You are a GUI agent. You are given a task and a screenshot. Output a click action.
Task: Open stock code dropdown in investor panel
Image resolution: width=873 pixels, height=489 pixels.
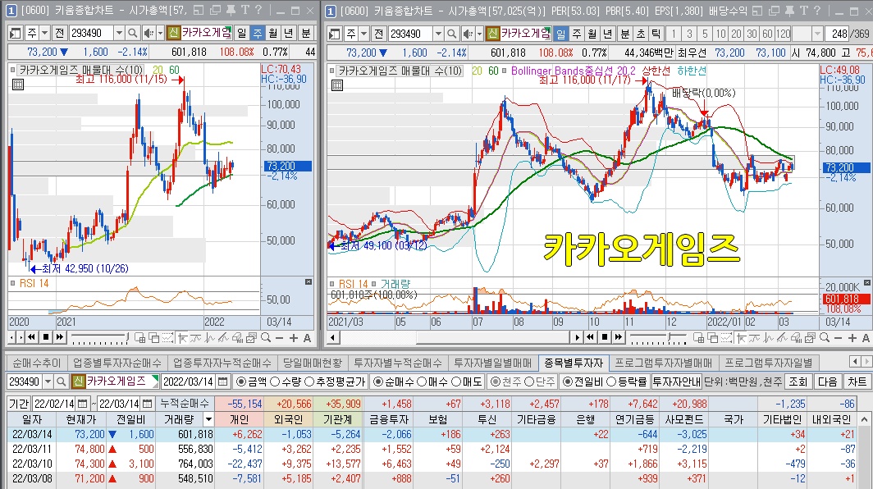[48, 382]
